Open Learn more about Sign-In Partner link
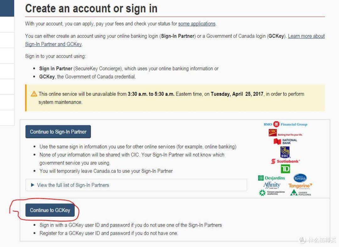This screenshot has height=247, width=339. (x=175, y=40)
